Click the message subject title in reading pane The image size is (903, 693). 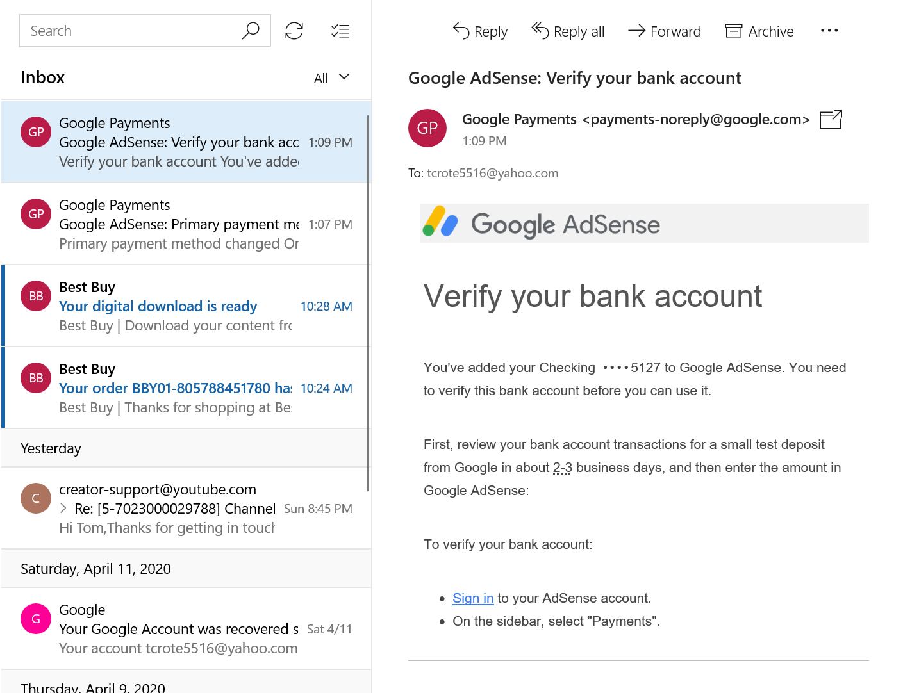point(575,78)
